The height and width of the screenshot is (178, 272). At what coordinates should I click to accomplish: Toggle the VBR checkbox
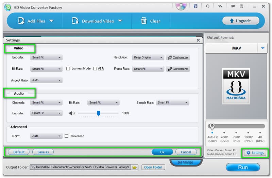95,69
